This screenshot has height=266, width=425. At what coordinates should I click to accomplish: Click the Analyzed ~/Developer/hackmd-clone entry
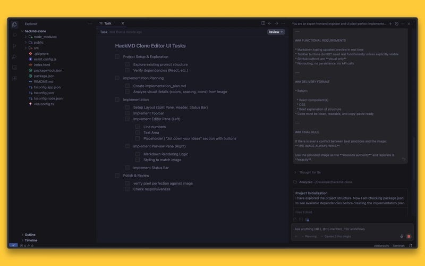point(326,182)
